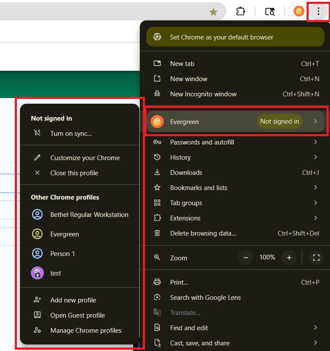Click the profile avatar in the toolbar
This screenshot has height=351, width=330.
[x=299, y=11]
